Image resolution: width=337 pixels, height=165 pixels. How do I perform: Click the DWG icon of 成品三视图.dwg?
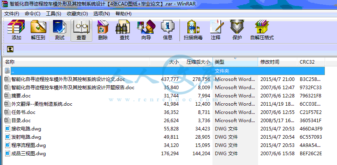8,154
